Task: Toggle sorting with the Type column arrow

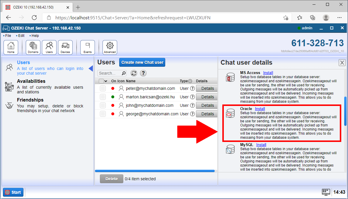Action: point(191,81)
